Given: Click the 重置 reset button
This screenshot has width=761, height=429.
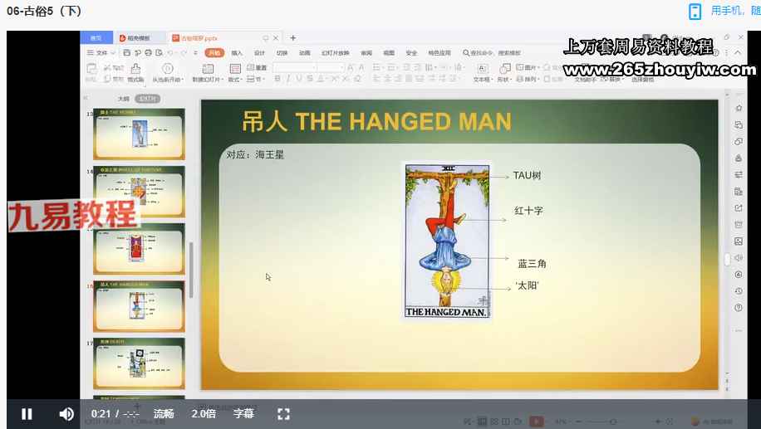Looking at the screenshot, I should tap(258, 67).
